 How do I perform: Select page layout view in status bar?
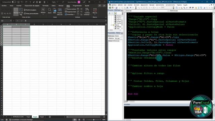79,120
